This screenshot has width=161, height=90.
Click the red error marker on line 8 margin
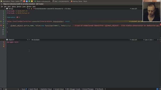[x=1, y=25]
